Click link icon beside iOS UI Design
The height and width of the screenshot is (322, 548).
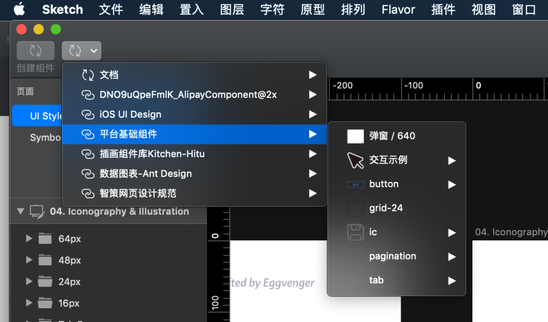coord(88,115)
